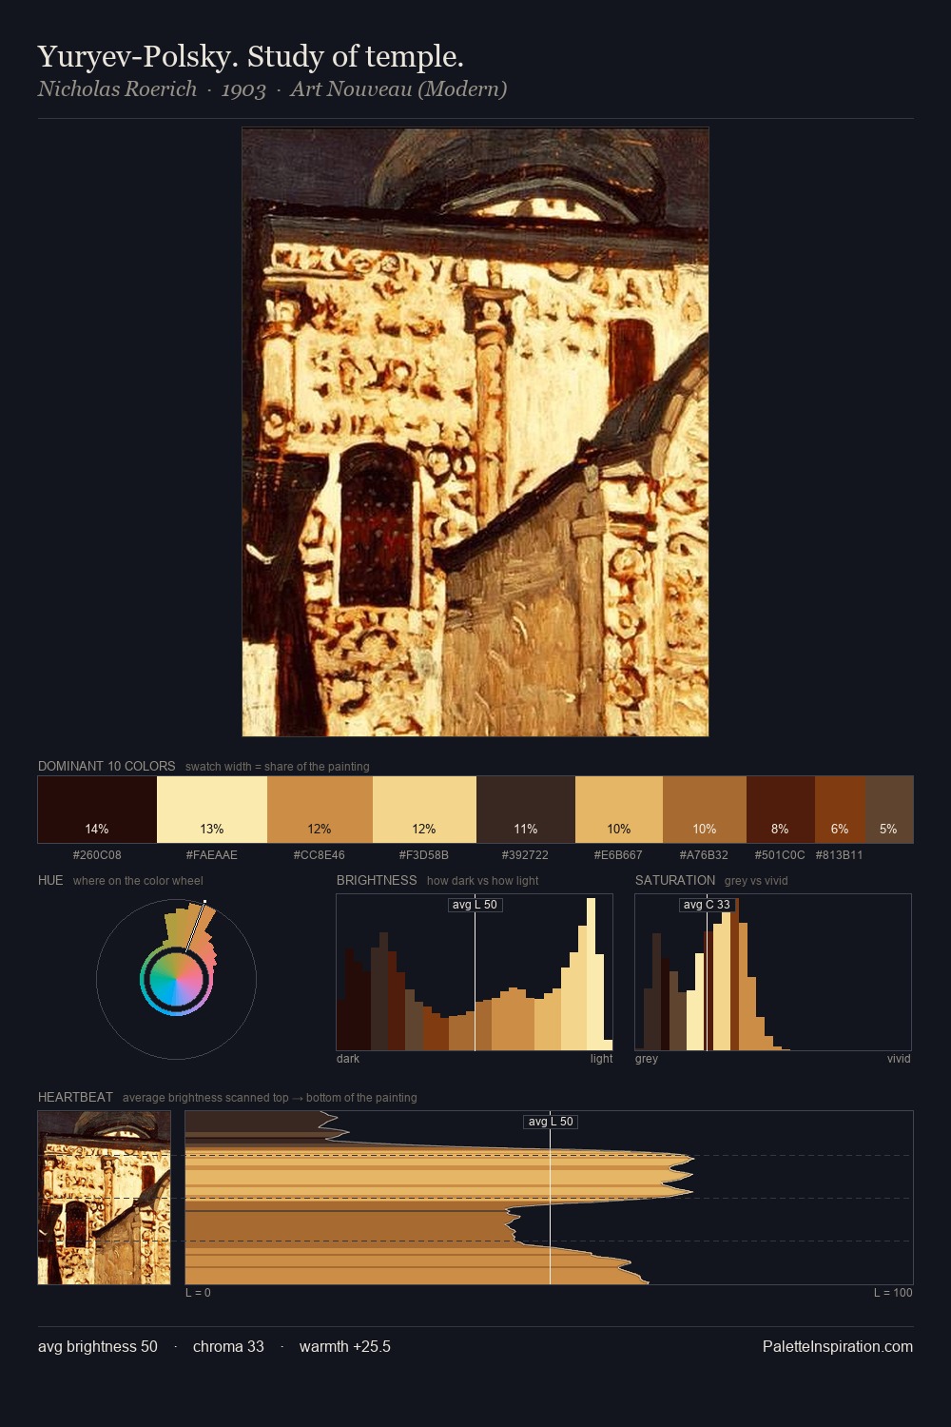This screenshot has height=1427, width=951.
Task: Choose the #CC8E46 ochre swatch
Action: pyautogui.click(x=320, y=810)
